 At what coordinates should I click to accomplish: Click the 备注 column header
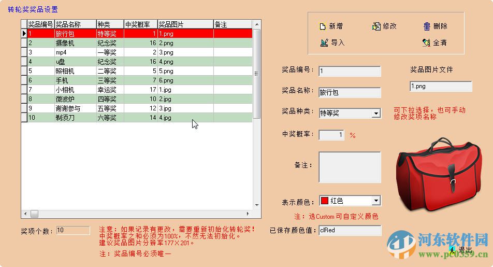coord(233,24)
